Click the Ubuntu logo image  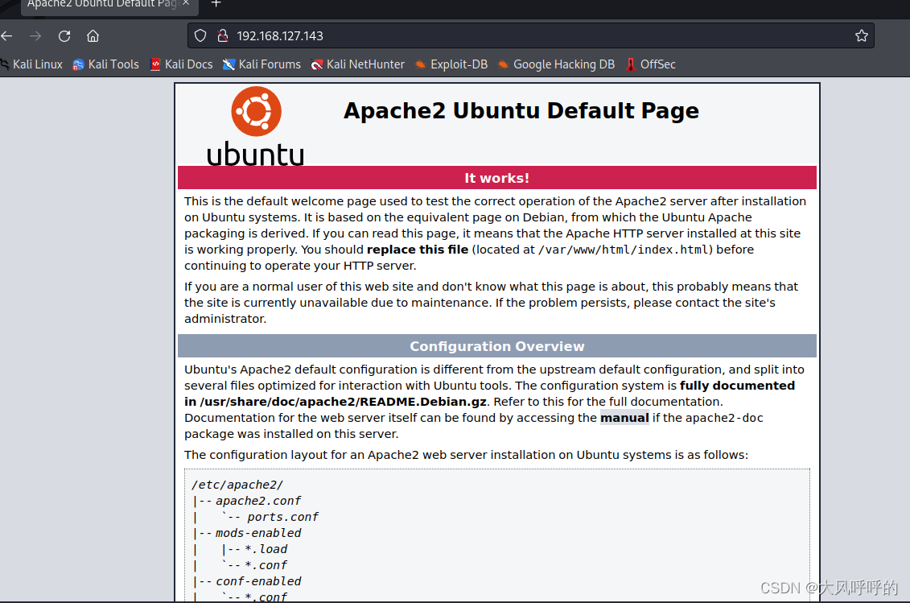point(255,126)
